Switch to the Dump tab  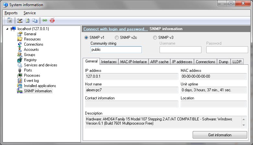point(223,62)
